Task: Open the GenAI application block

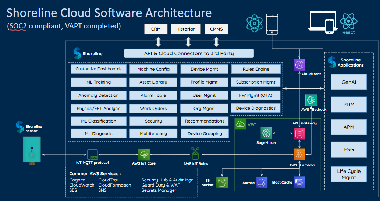Action: tap(349, 82)
